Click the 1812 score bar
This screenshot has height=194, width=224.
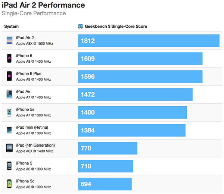[x=149, y=41]
